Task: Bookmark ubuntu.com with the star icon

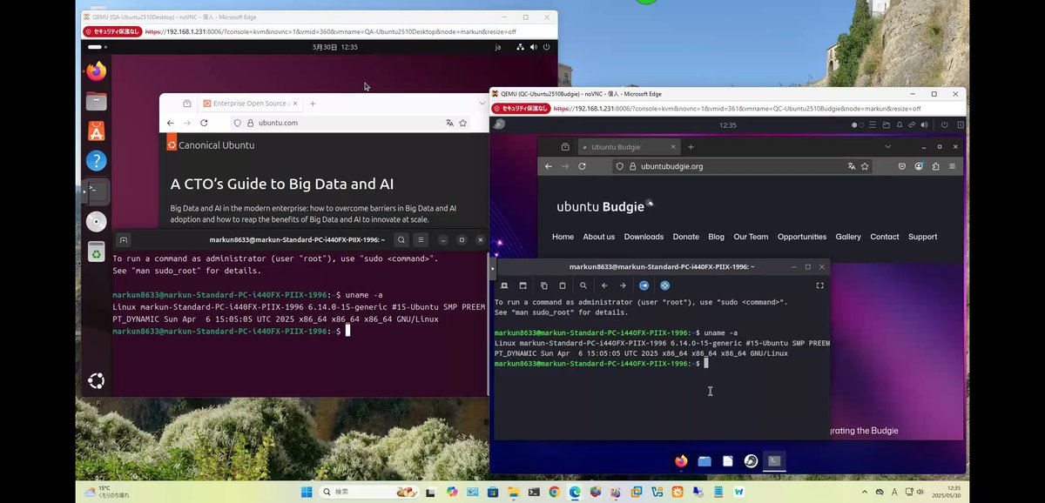Action: [463, 124]
